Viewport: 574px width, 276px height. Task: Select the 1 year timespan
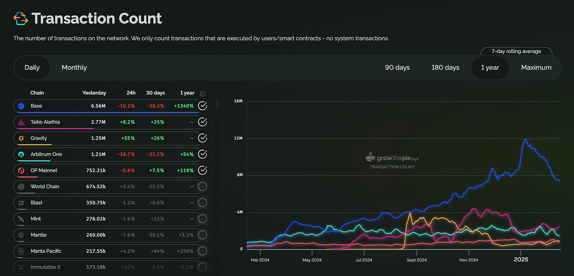point(490,68)
